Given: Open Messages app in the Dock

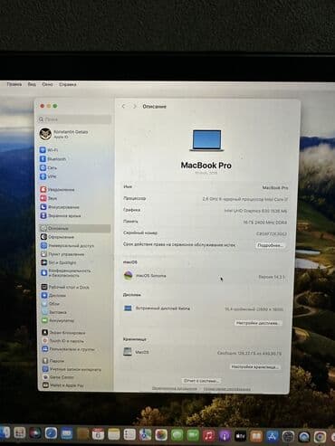Looking at the screenshot, I should (177, 435).
